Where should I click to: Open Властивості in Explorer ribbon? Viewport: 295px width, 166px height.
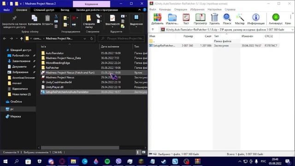(112, 21)
